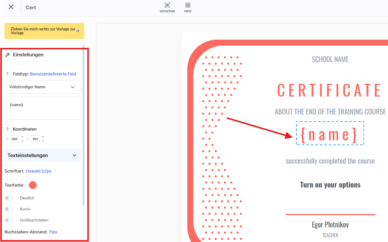
Task: Click the question mark beside Feldtyp
Action: tap(7, 74)
